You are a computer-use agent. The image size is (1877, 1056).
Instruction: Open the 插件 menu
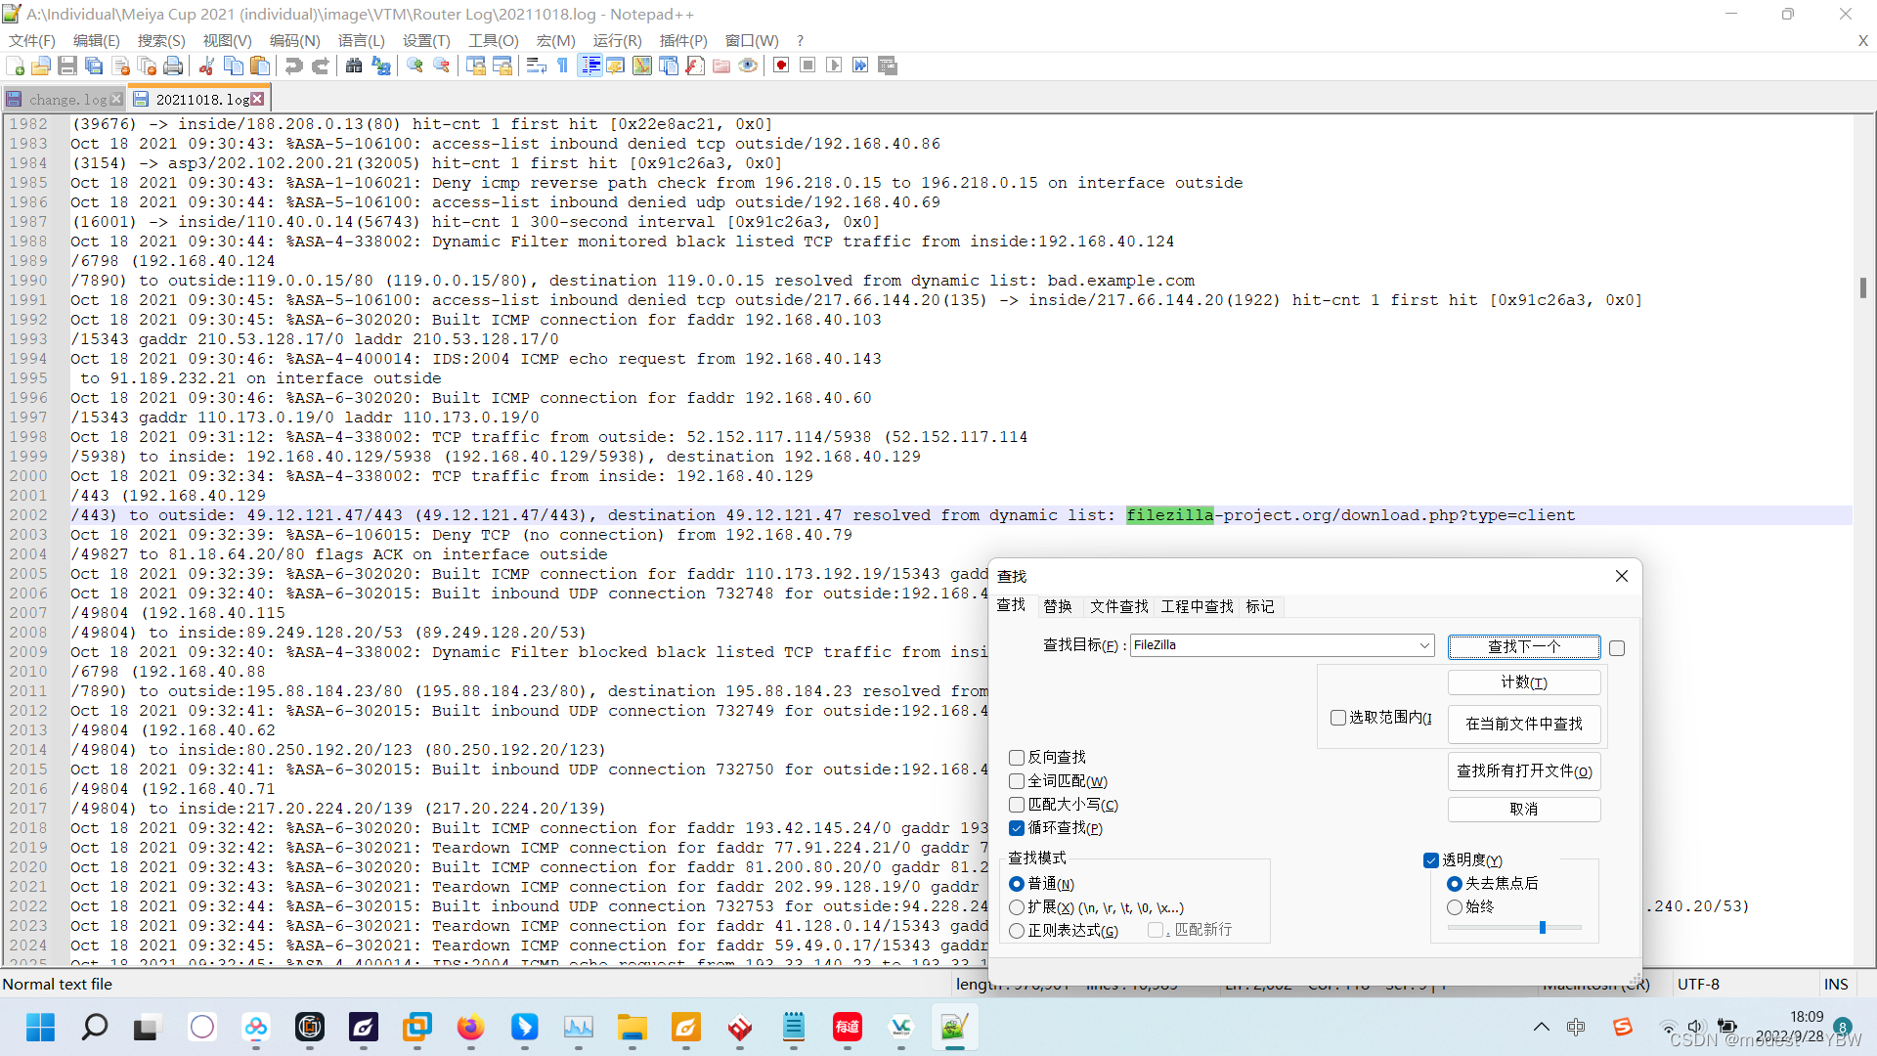point(682,40)
